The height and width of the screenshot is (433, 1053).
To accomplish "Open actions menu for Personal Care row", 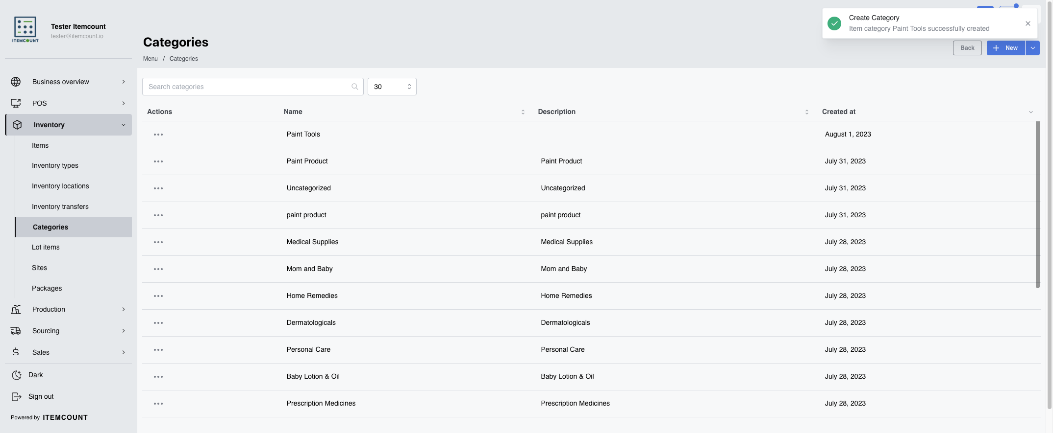I will coord(158,350).
